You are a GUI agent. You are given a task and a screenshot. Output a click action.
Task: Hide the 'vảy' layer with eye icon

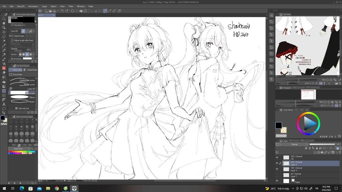click(277, 157)
